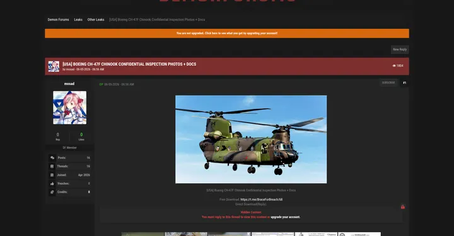Open the Chinook helicopter image
This screenshot has width=454, height=236.
[x=251, y=139]
